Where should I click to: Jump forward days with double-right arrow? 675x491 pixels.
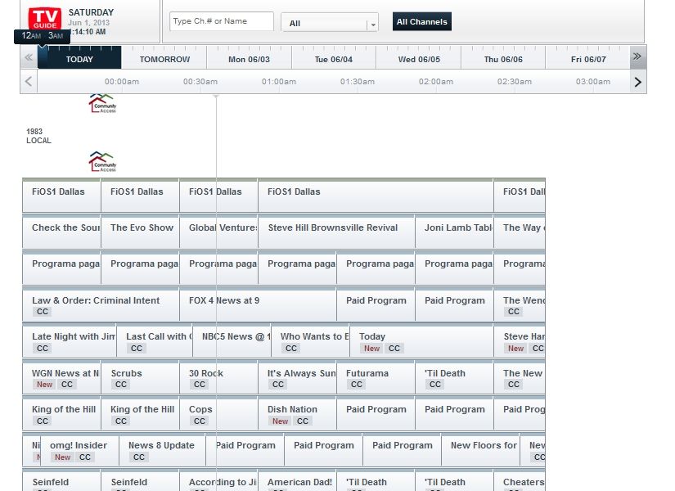click(638, 56)
